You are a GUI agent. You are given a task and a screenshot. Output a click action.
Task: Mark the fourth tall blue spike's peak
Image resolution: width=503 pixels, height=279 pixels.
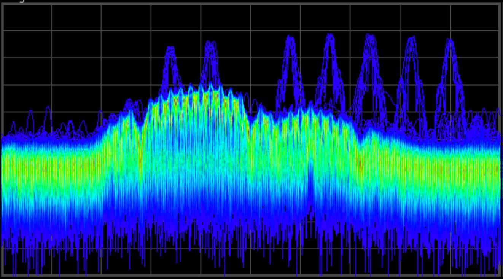(x=330, y=37)
